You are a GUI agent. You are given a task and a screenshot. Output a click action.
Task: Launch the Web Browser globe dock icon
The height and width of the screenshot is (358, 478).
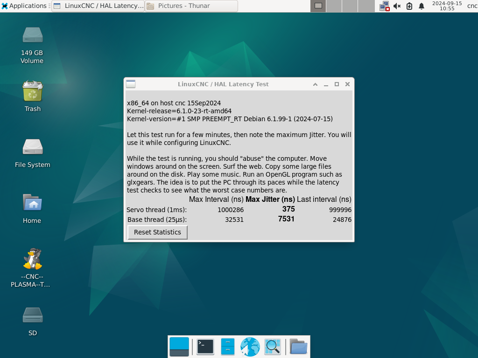click(x=250, y=347)
